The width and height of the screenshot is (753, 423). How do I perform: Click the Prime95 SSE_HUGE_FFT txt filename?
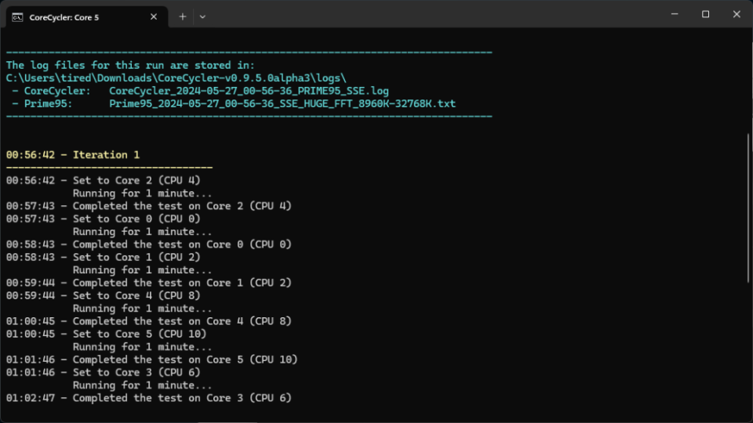[x=282, y=103]
